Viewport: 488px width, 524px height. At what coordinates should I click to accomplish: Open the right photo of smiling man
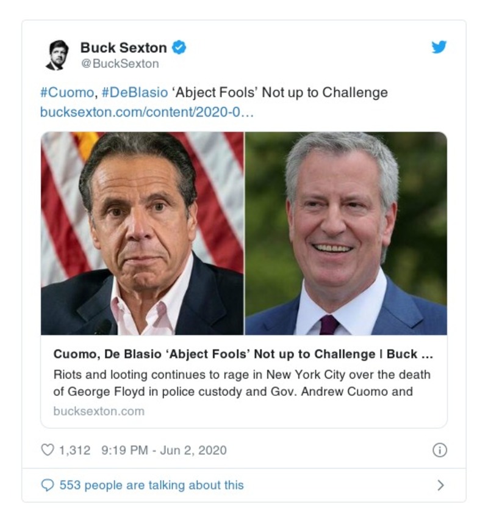(x=346, y=233)
